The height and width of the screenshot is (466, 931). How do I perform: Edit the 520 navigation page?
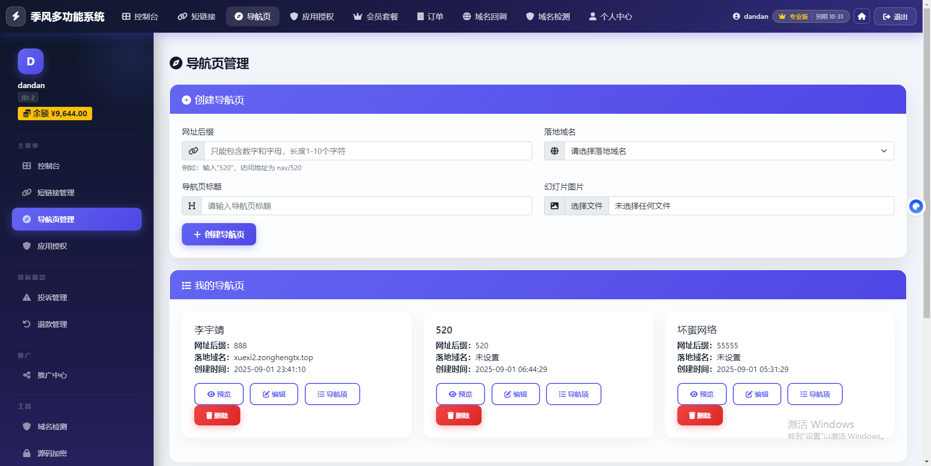tap(516, 394)
